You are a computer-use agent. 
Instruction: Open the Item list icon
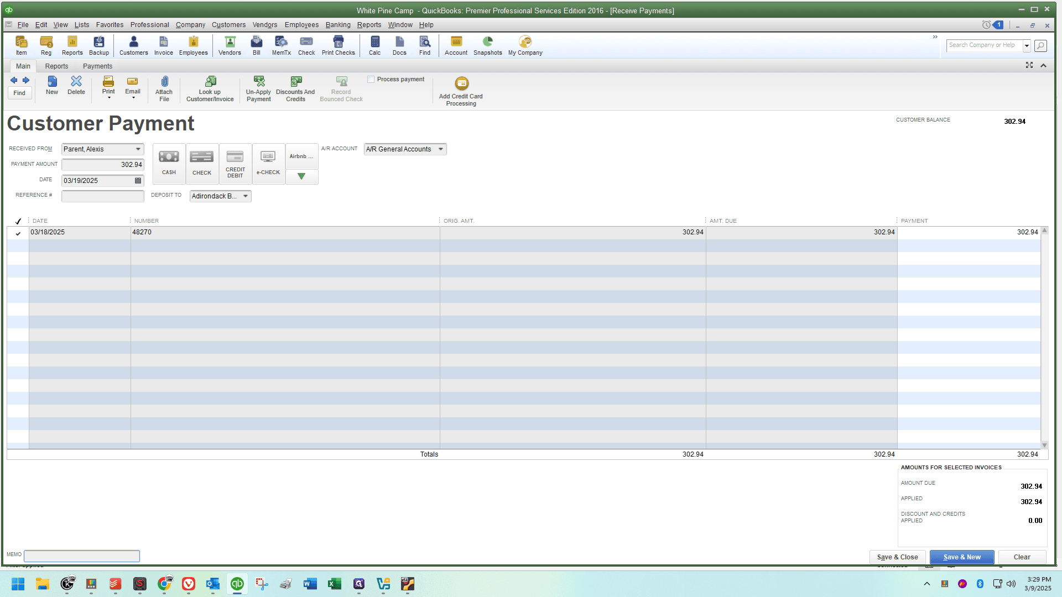coord(21,45)
